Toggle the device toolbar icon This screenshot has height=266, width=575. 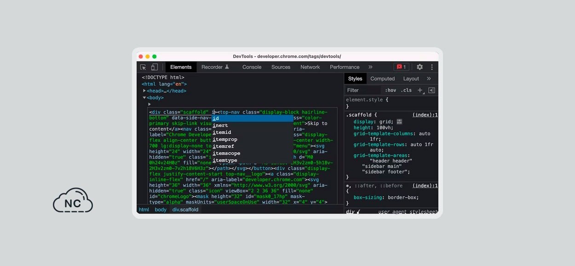(155, 67)
